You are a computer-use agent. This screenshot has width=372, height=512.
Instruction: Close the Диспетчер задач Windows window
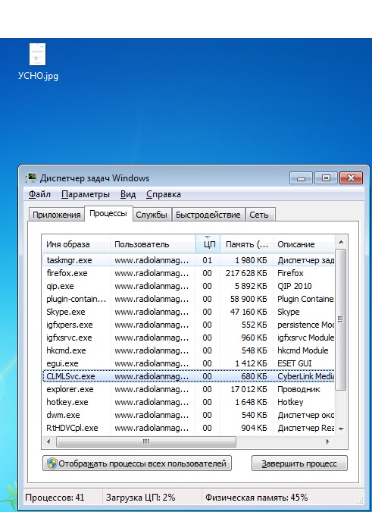[x=351, y=178]
